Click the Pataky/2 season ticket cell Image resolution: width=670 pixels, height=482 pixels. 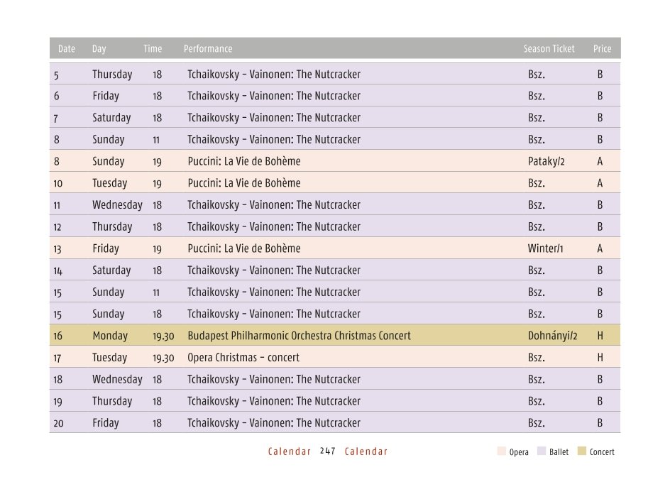click(x=546, y=162)
